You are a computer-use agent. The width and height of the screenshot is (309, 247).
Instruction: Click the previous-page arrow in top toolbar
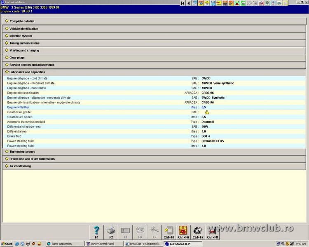(x=189, y=3)
